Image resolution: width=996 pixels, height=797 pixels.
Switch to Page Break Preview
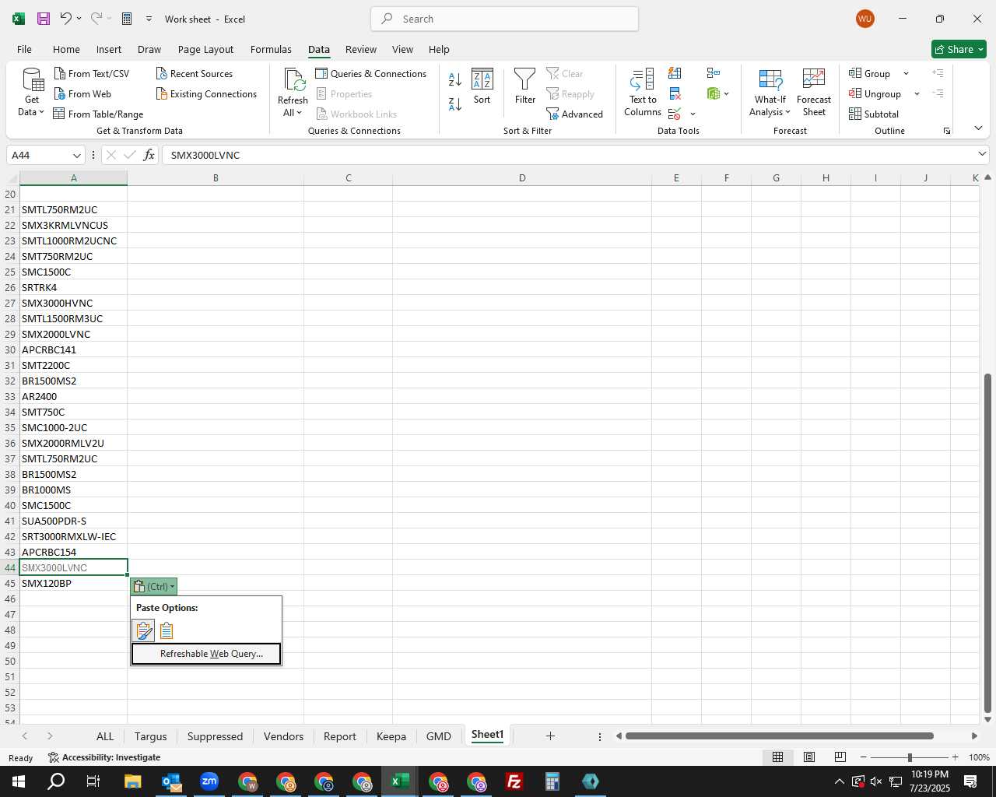point(840,757)
